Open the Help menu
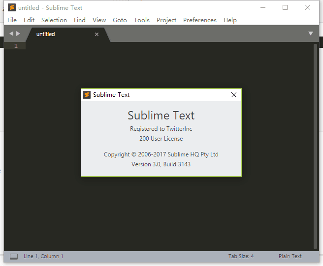The width and height of the screenshot is (323, 266). [230, 20]
